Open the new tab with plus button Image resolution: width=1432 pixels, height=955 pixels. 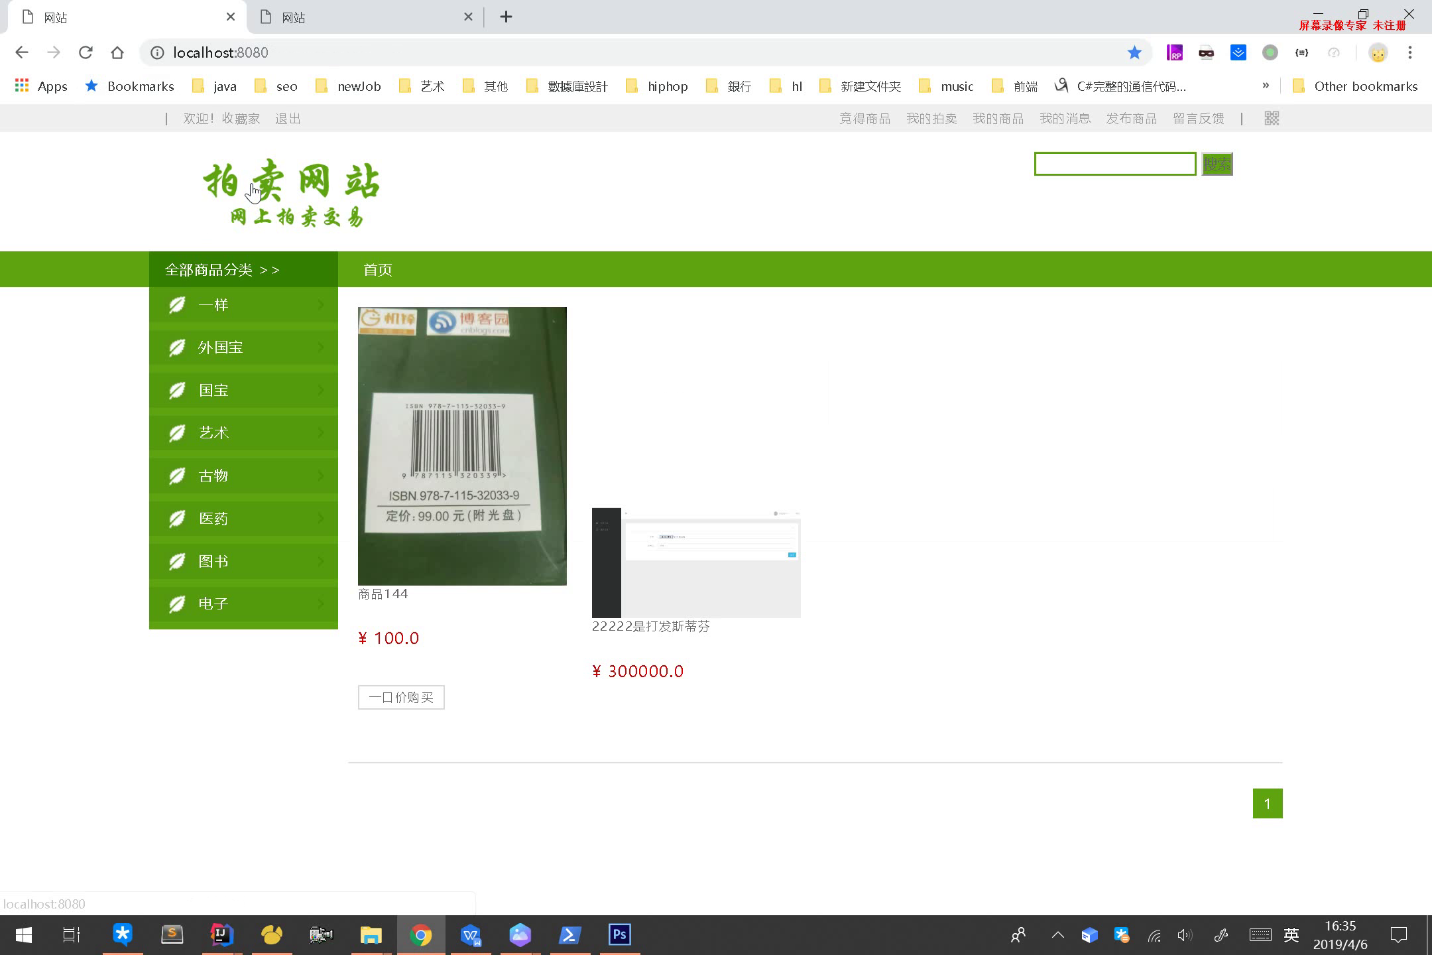tap(506, 17)
